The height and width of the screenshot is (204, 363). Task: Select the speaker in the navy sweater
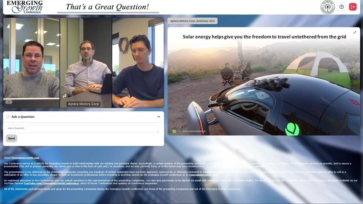[x=138, y=63]
